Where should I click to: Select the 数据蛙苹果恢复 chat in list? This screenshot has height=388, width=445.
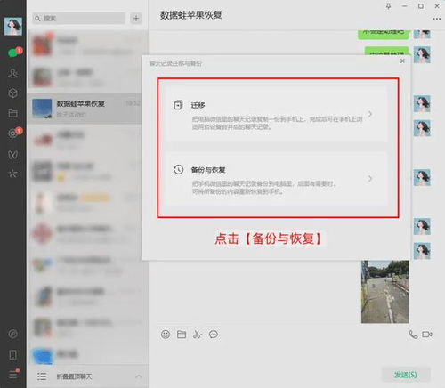click(x=85, y=109)
